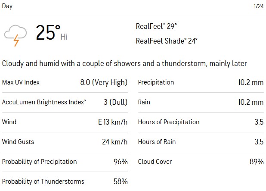Click the 1/24 date label
266x191 pixels.
[258, 6]
